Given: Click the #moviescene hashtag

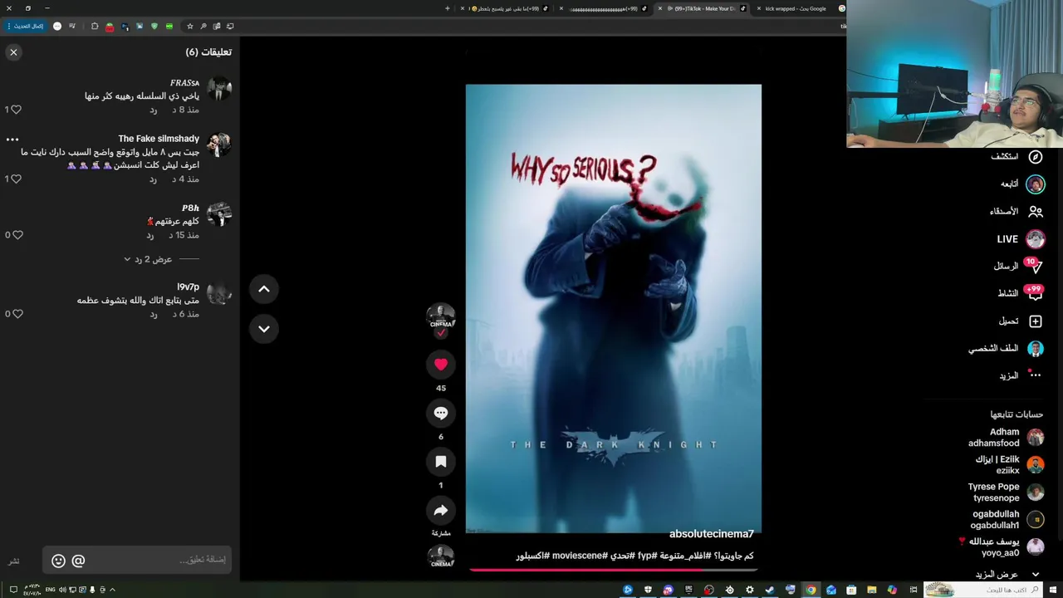Looking at the screenshot, I should [580, 556].
